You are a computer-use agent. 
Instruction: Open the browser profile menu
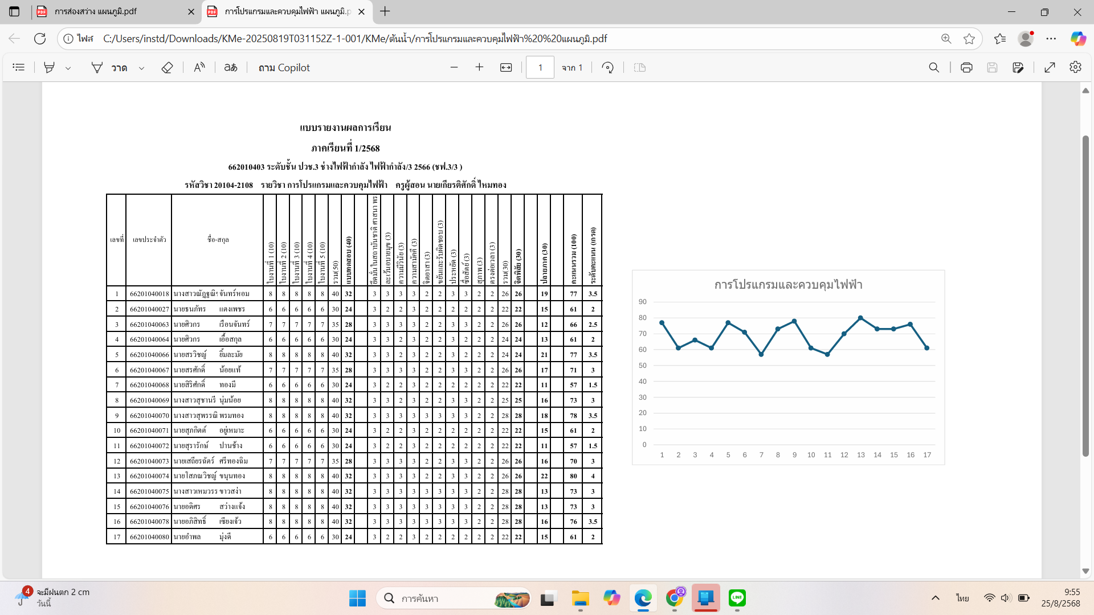1026,39
